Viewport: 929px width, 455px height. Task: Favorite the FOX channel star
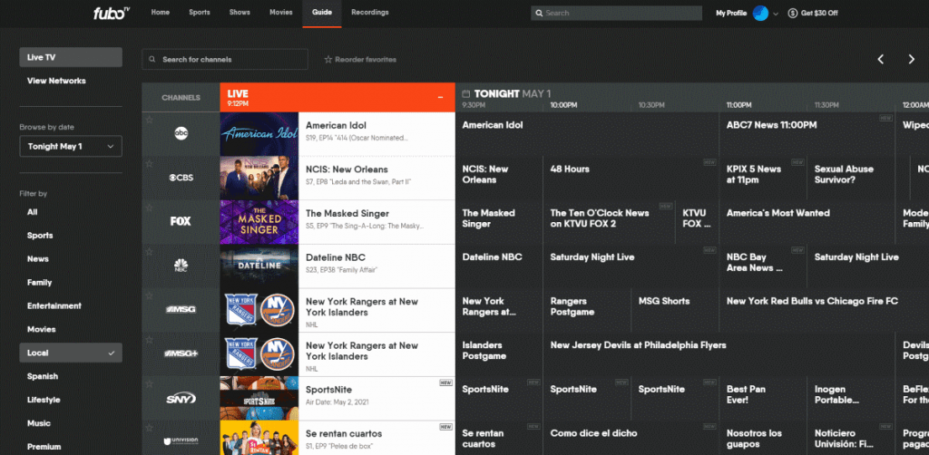tap(150, 208)
